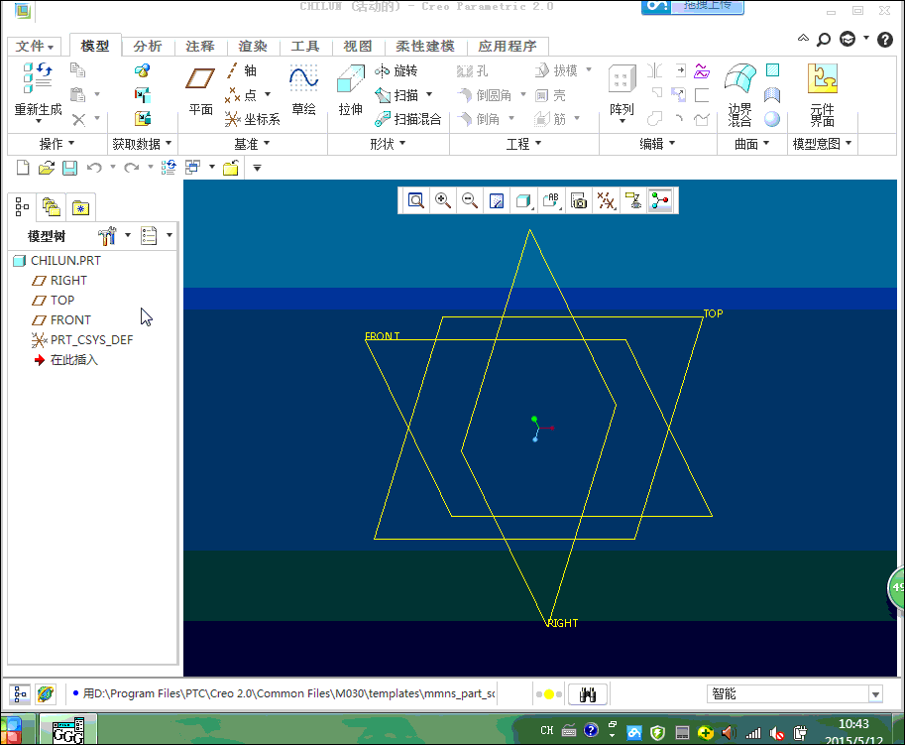The height and width of the screenshot is (745, 905).
Task: Select the FRONT datum plane in tree
Action: (x=61, y=320)
